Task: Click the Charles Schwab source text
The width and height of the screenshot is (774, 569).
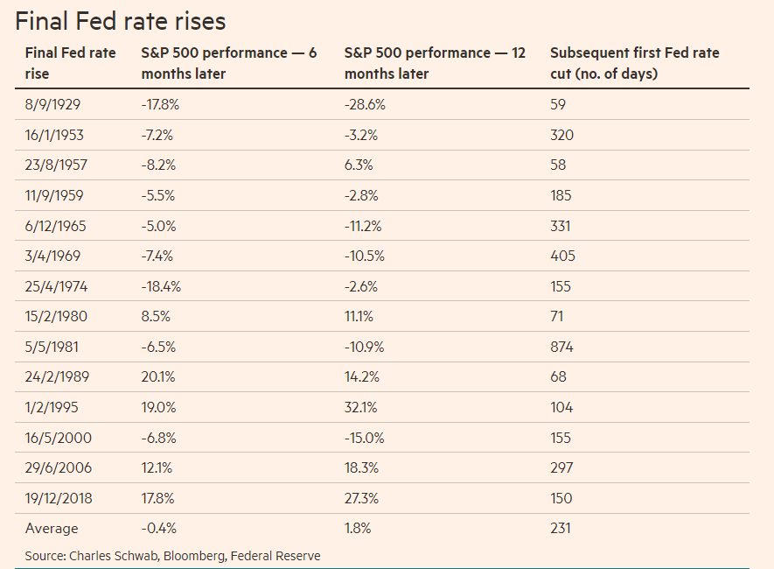Action: (x=114, y=556)
